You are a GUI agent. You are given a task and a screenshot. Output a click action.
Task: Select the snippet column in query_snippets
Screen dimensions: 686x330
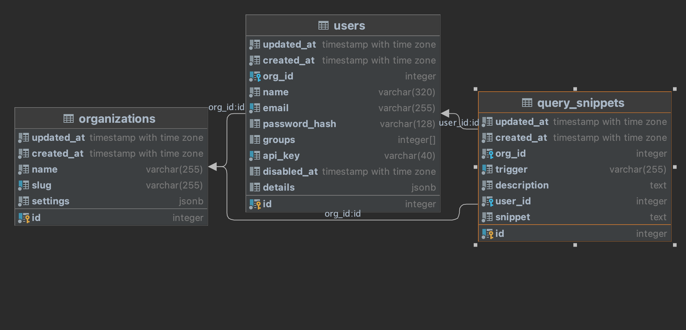[x=512, y=217]
